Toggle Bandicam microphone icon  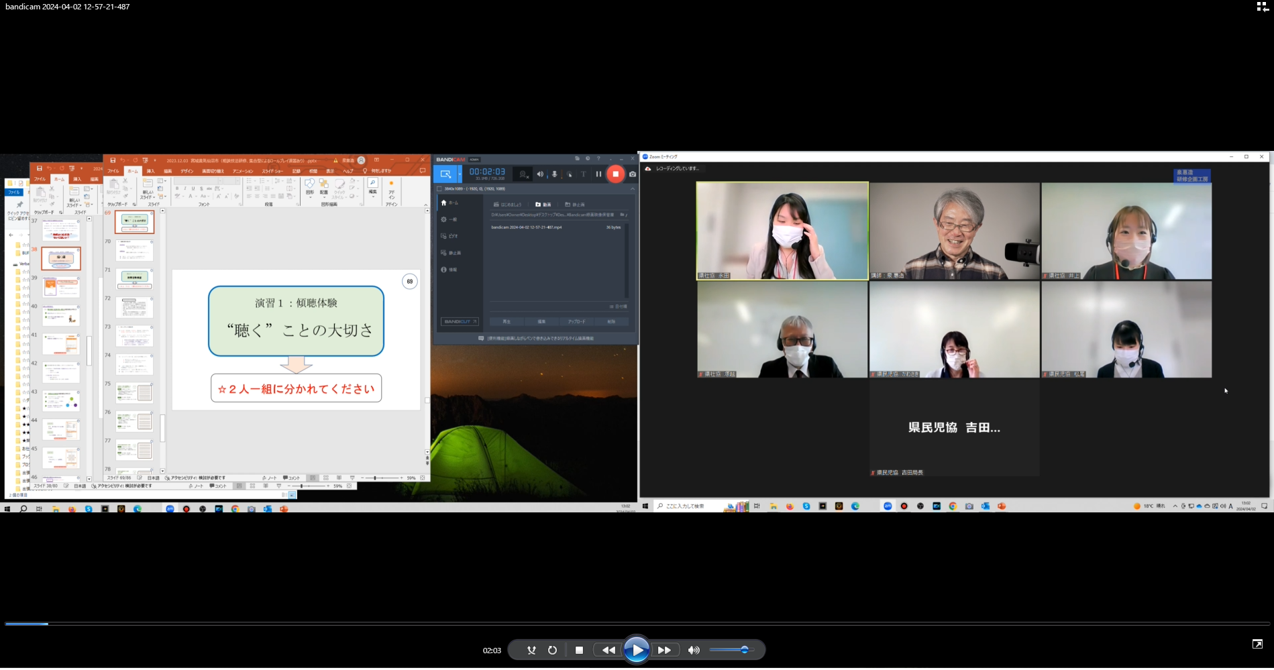point(554,174)
